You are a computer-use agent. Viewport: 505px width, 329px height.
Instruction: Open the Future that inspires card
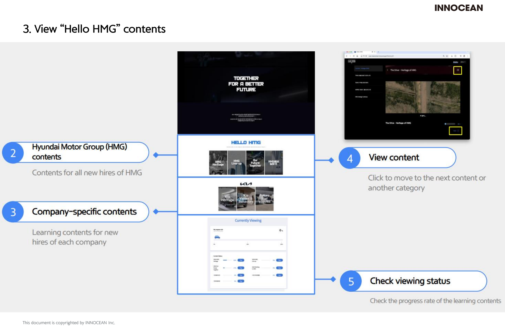click(x=264, y=199)
